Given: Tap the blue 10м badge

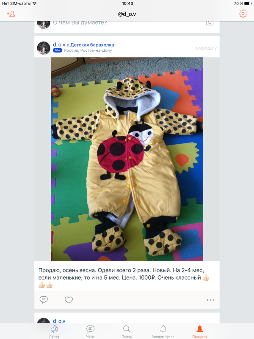Looking at the screenshot, I should tap(58, 50).
